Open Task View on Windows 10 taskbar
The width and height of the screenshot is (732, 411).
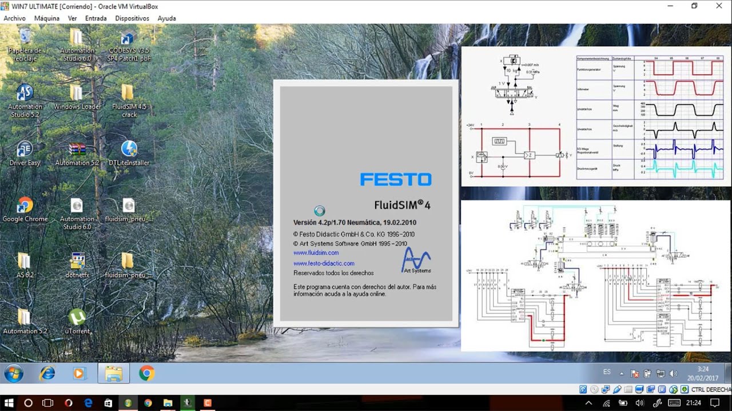(48, 403)
